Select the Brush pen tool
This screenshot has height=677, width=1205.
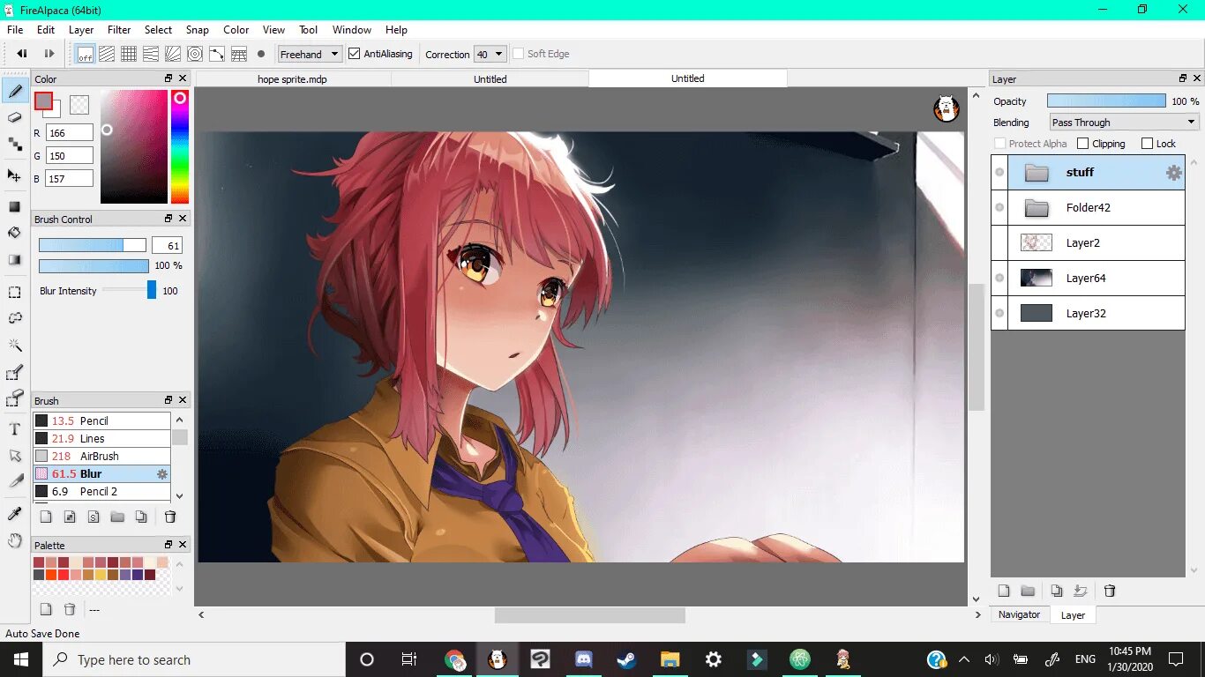(15, 90)
